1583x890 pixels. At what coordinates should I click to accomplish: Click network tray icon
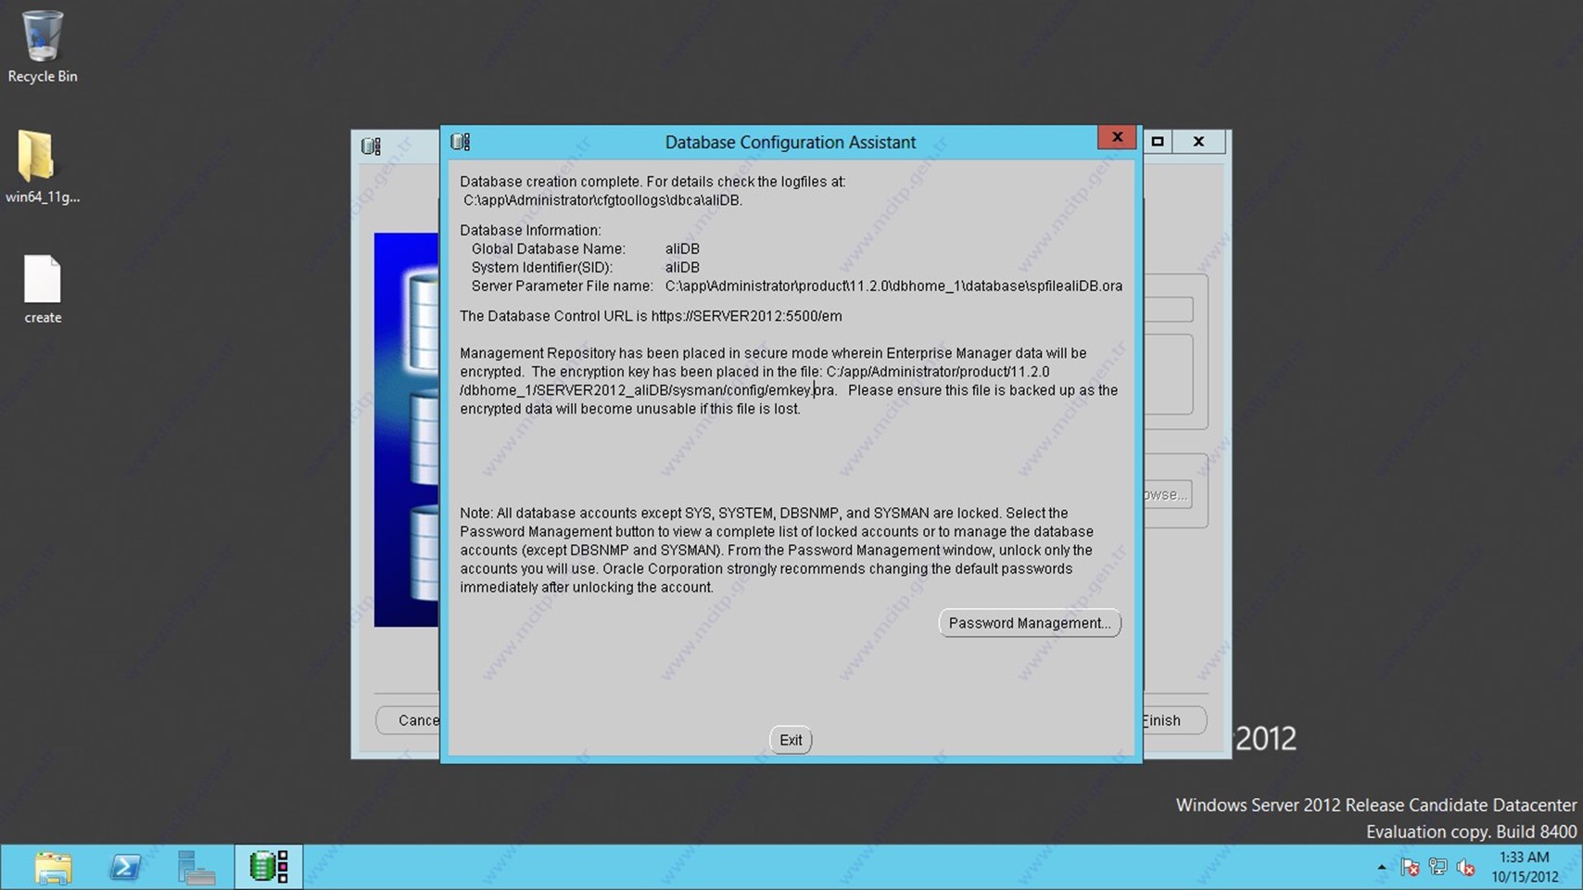click(1437, 868)
